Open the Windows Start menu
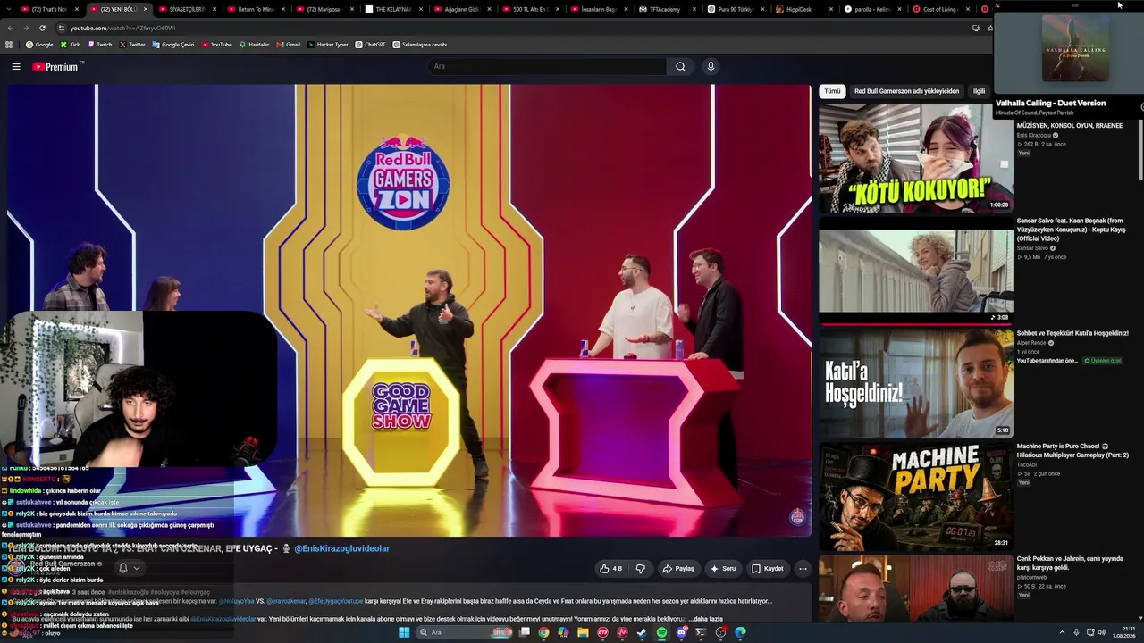Viewport: 1144px width, 643px height. pos(404,632)
